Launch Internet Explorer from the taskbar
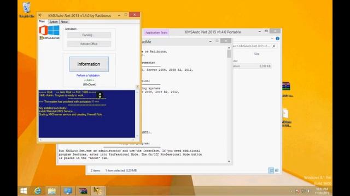The image size is (350, 196). point(38,191)
